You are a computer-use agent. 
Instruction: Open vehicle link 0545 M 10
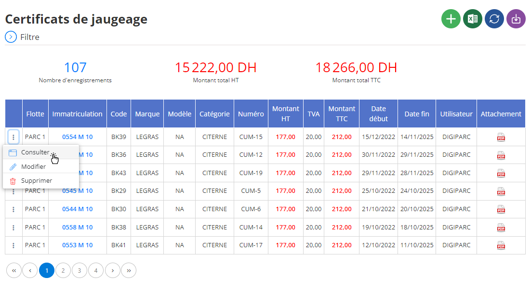77,191
